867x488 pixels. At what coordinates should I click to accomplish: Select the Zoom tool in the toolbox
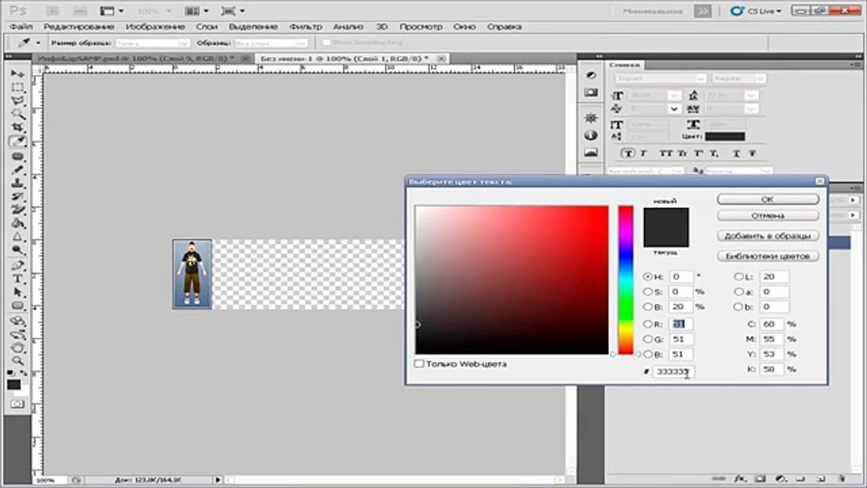pyautogui.click(x=18, y=362)
